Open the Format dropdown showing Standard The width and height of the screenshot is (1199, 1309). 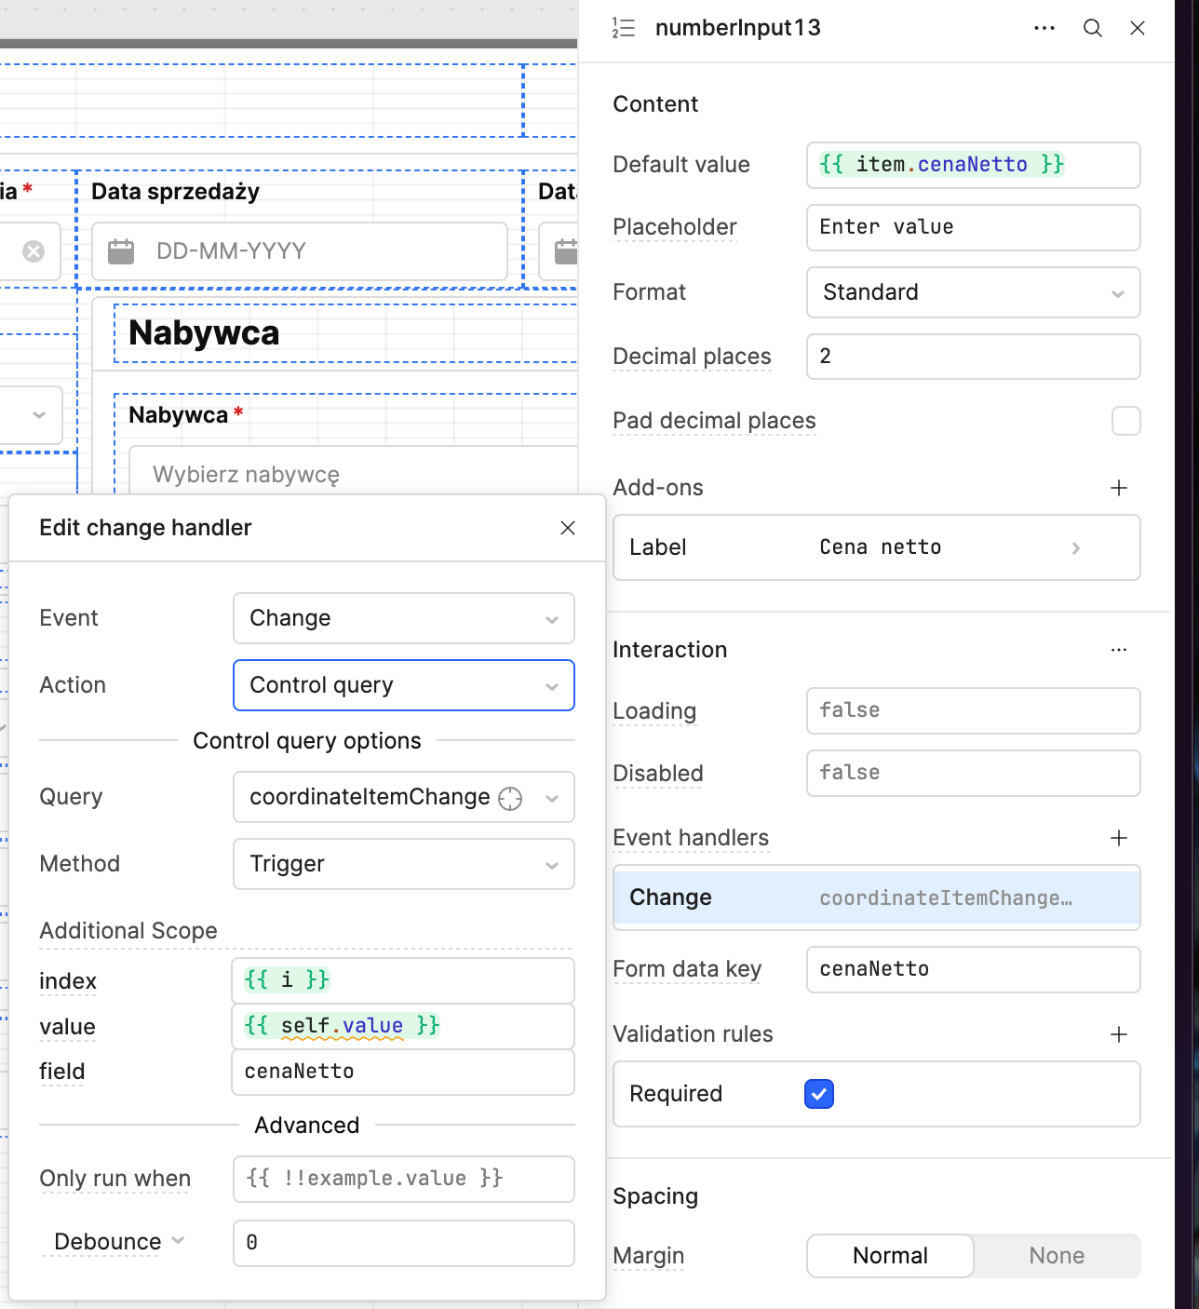[973, 292]
